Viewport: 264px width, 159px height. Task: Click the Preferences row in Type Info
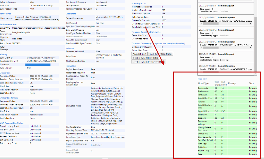227,91
